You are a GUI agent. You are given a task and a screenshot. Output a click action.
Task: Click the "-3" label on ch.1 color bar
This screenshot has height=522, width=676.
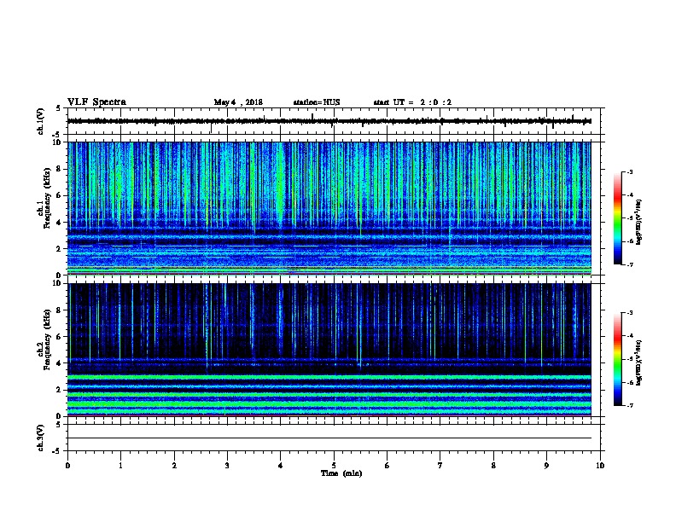[629, 172]
